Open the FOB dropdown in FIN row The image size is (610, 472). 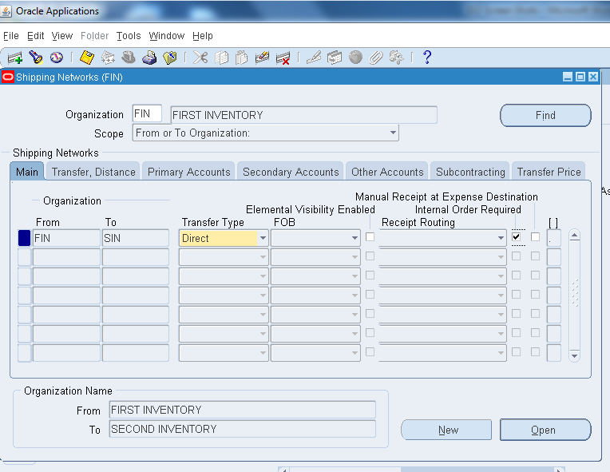pos(355,238)
